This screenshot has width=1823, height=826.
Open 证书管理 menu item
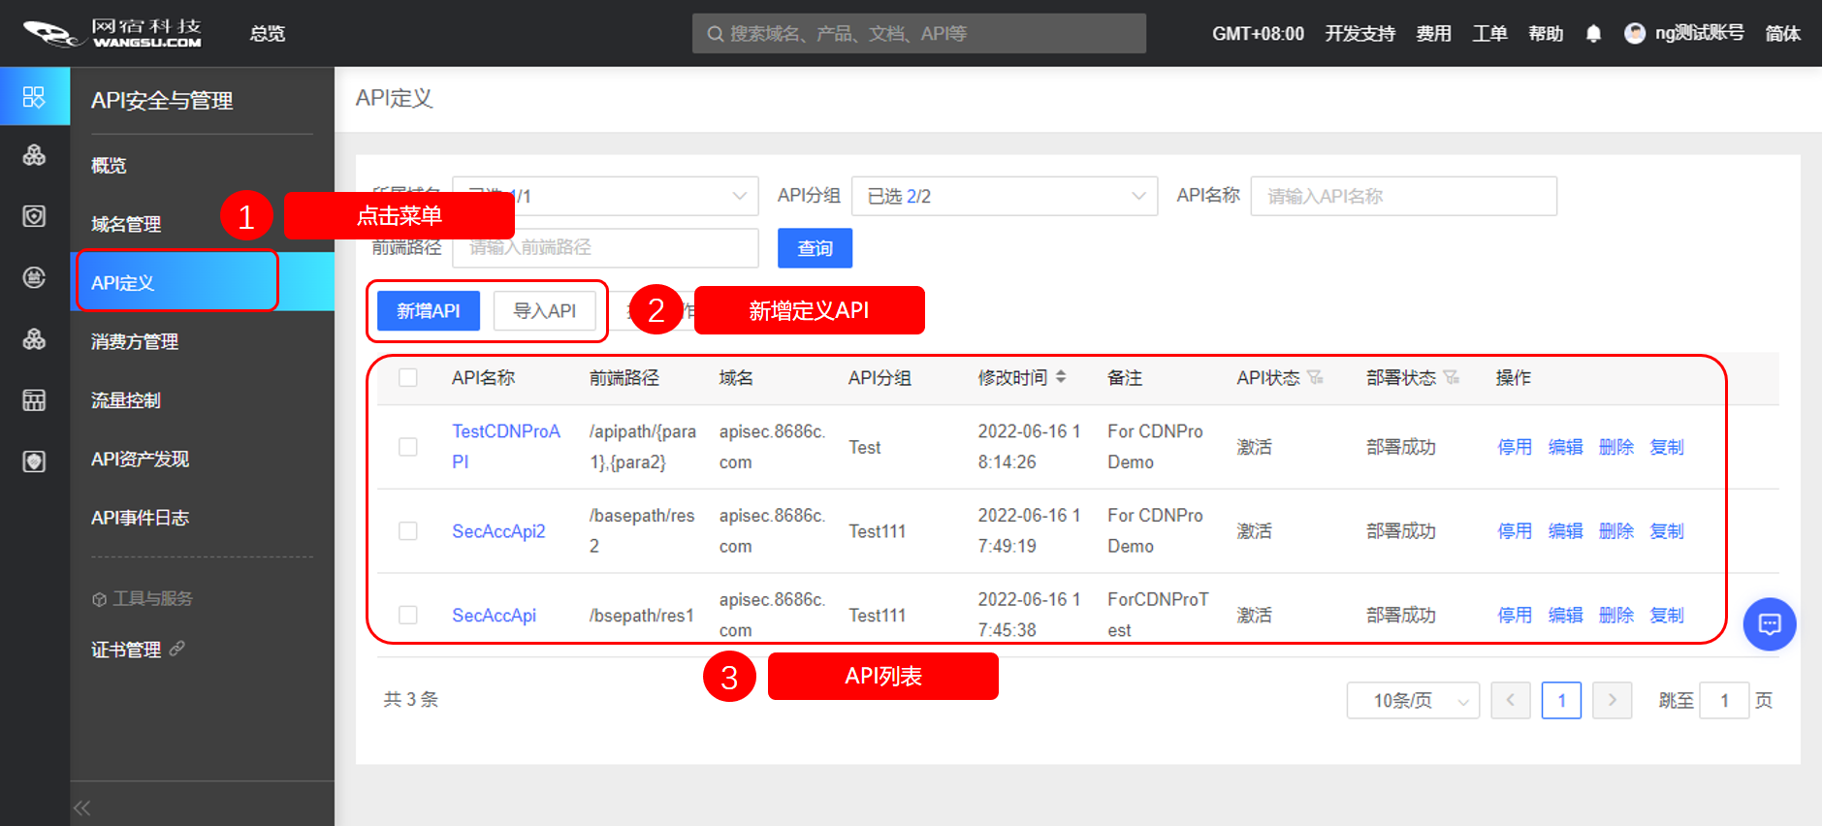click(x=126, y=650)
